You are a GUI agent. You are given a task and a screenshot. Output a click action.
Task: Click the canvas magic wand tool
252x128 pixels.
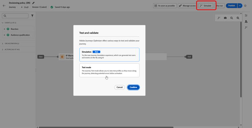point(219,18)
